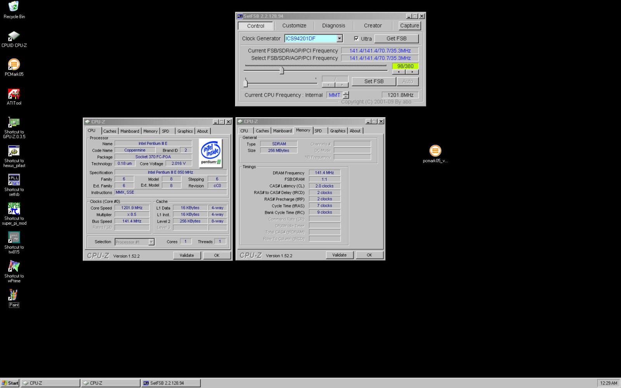Click the lower slider thumb in SetFSB

tap(245, 83)
